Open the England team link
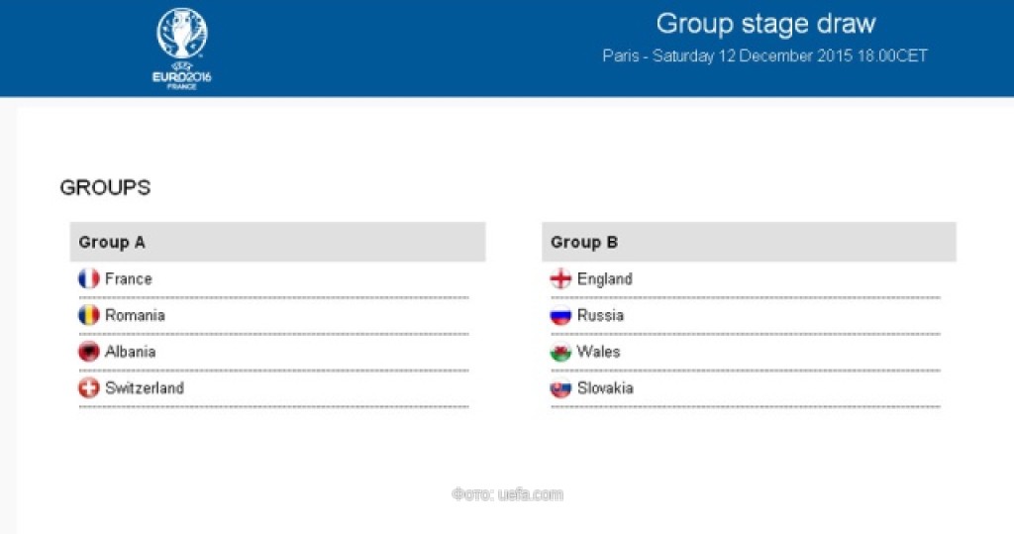This screenshot has width=1014, height=534. (604, 279)
